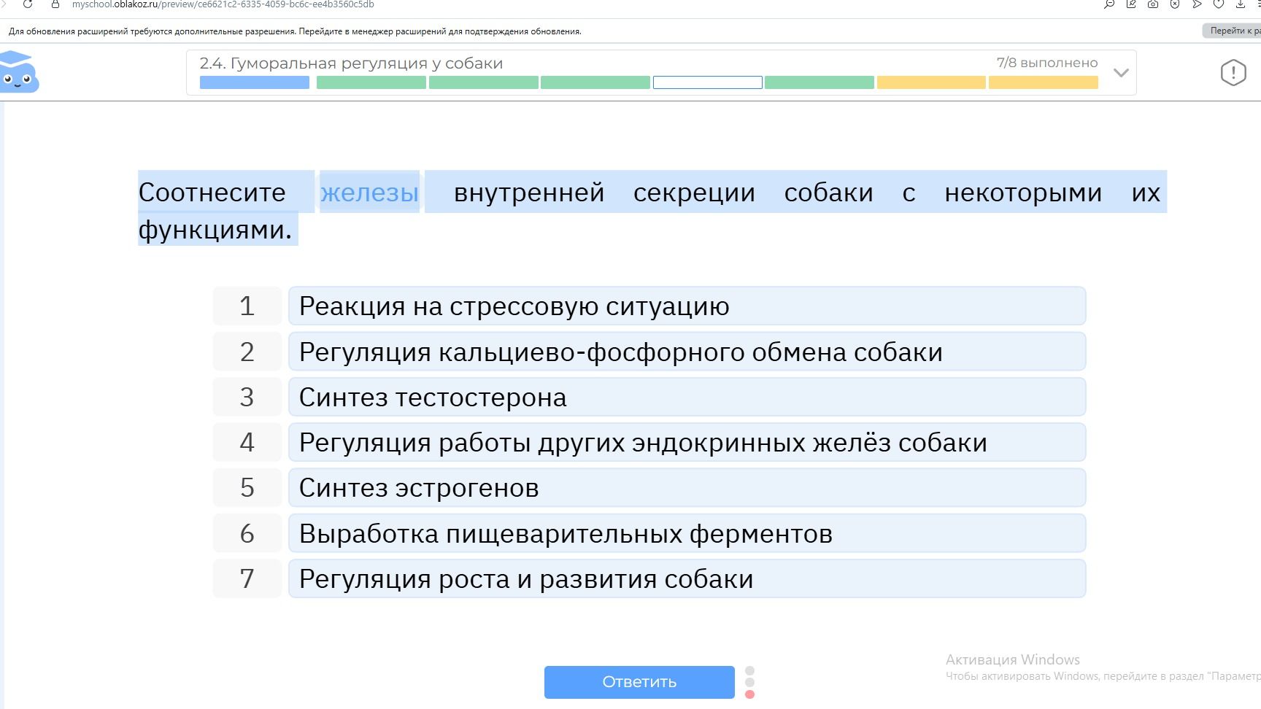Expand the task list chevron
1261x709 pixels.
pos(1121,72)
